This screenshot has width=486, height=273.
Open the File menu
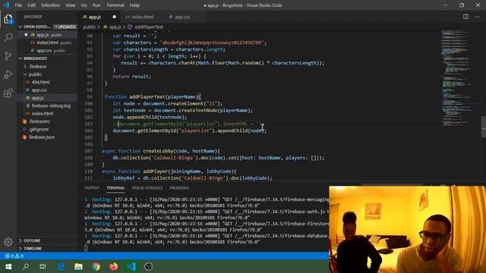(18, 5)
